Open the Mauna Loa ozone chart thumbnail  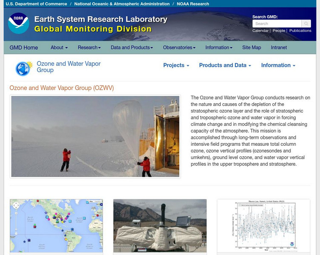[264, 226]
